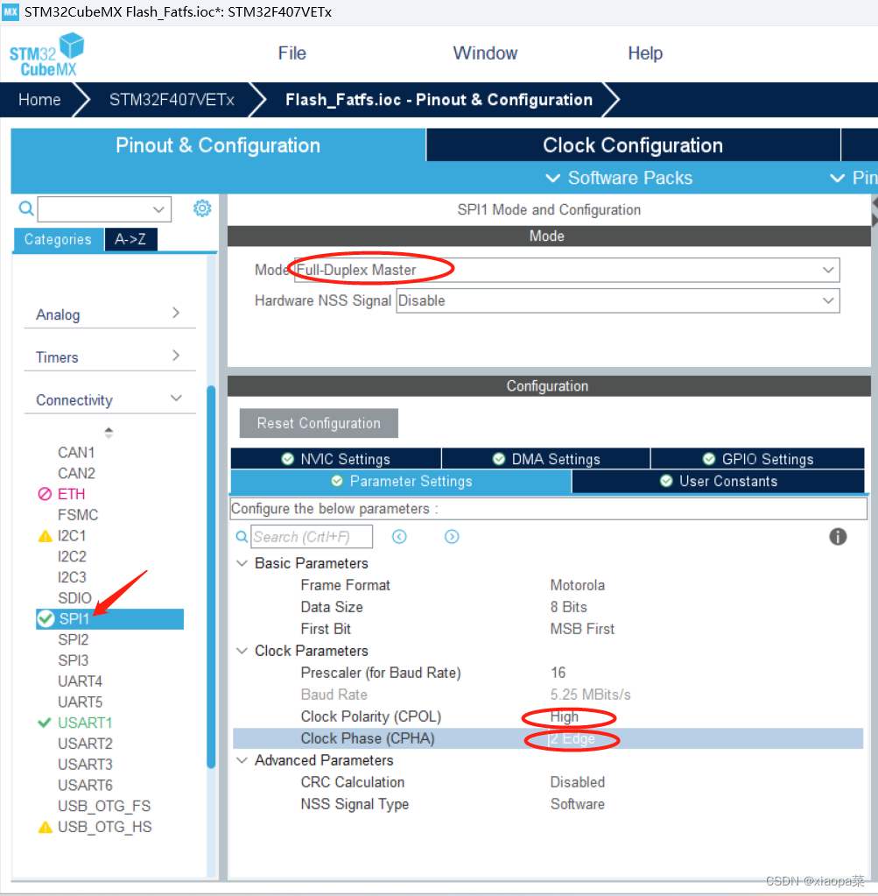
Task: Click the parameter search field
Action: pos(312,537)
